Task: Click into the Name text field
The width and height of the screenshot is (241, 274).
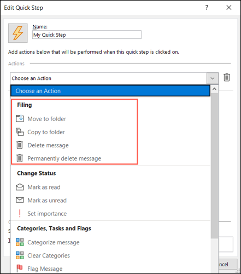Action: [x=87, y=35]
